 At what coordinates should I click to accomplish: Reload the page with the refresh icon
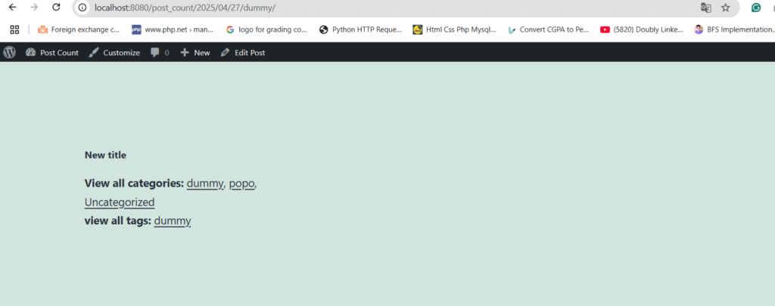[56, 8]
